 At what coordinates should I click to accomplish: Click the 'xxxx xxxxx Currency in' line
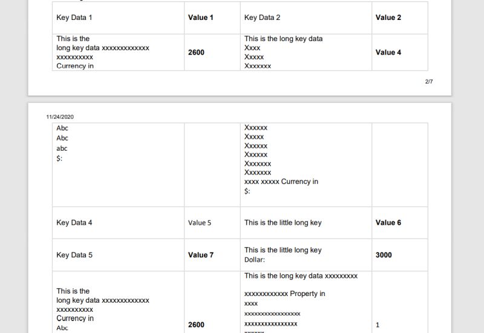click(x=281, y=182)
